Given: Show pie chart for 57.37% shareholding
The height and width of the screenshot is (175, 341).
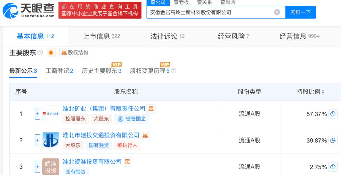Looking at the screenshot, I should click(x=333, y=114).
